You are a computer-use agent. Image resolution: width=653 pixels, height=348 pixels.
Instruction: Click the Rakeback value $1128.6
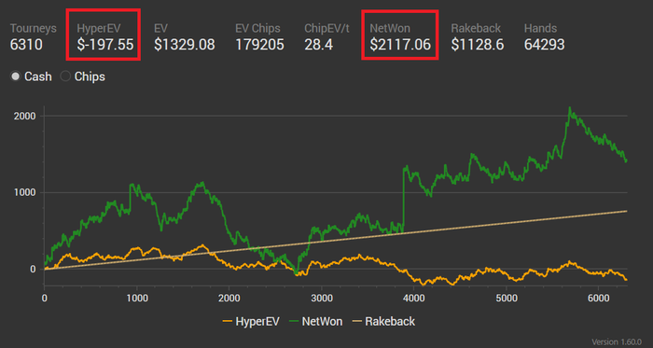click(x=478, y=45)
